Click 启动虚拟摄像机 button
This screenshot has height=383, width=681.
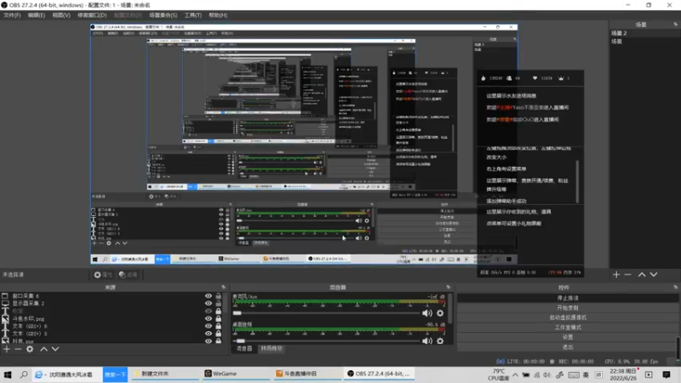click(567, 317)
